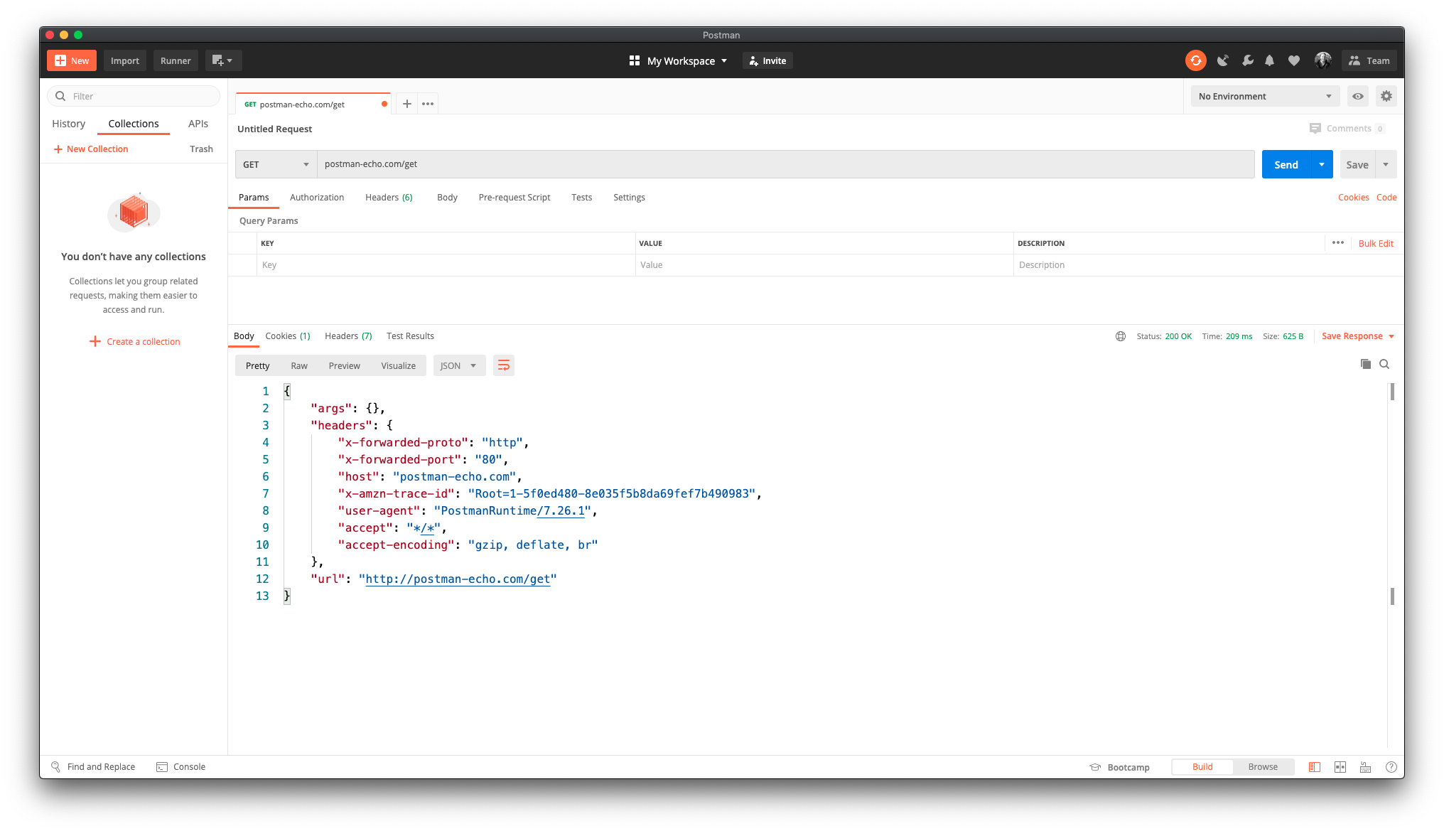Screen dimensions: 1444x831
Task: Open notifications bell
Action: click(1270, 60)
